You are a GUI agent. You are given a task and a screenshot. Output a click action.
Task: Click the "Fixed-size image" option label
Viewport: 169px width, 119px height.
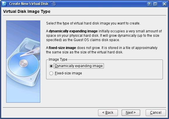(68, 73)
